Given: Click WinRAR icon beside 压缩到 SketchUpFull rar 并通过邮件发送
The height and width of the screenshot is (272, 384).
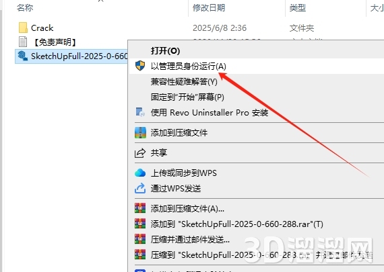Looking at the screenshot, I should click(140, 255).
